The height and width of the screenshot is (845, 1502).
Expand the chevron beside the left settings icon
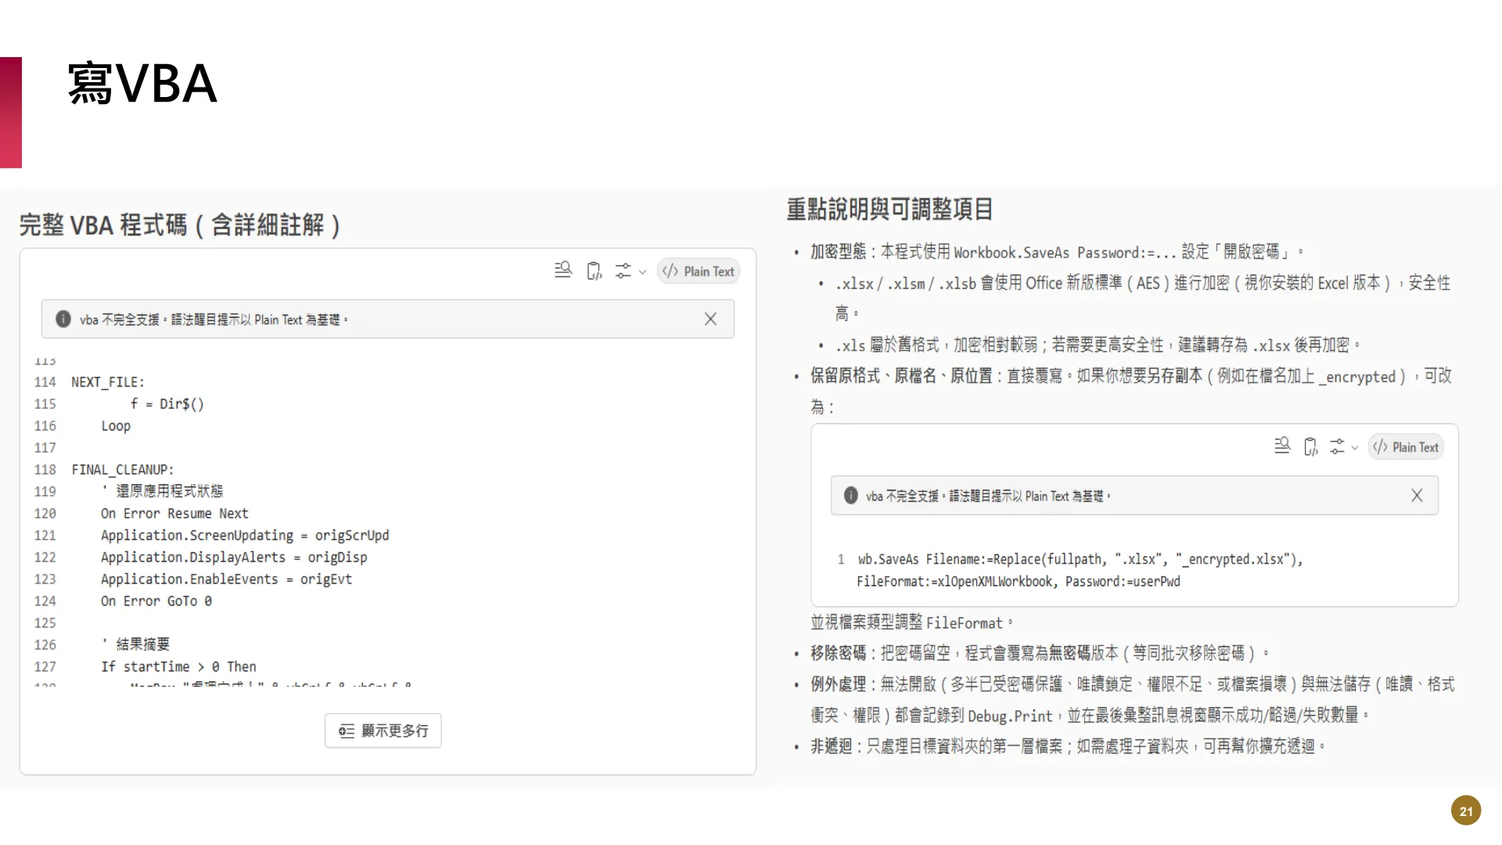tap(642, 272)
